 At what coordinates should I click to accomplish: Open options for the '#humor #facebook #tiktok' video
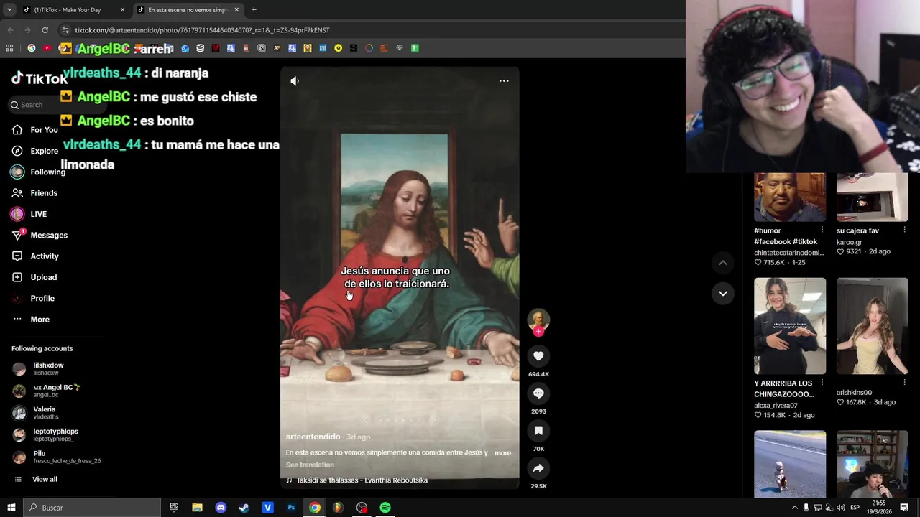pyautogui.click(x=822, y=230)
